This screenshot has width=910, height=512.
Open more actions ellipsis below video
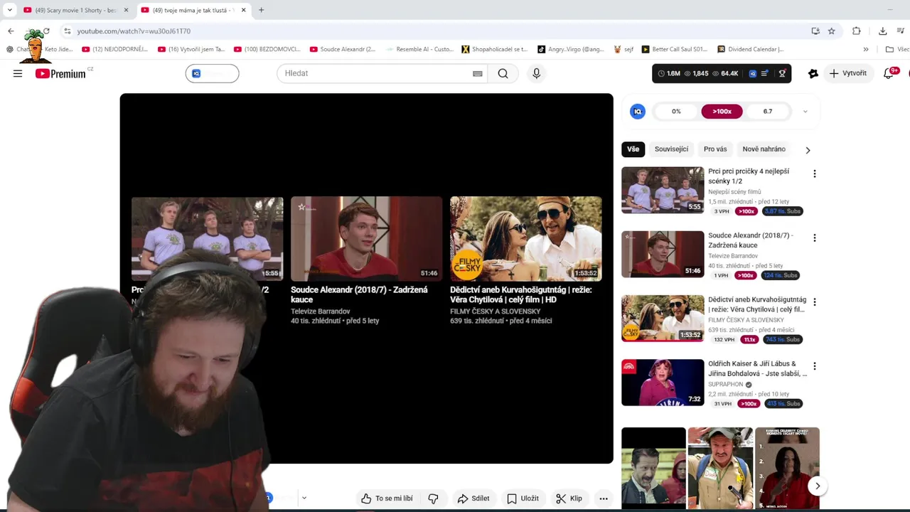[603, 498]
